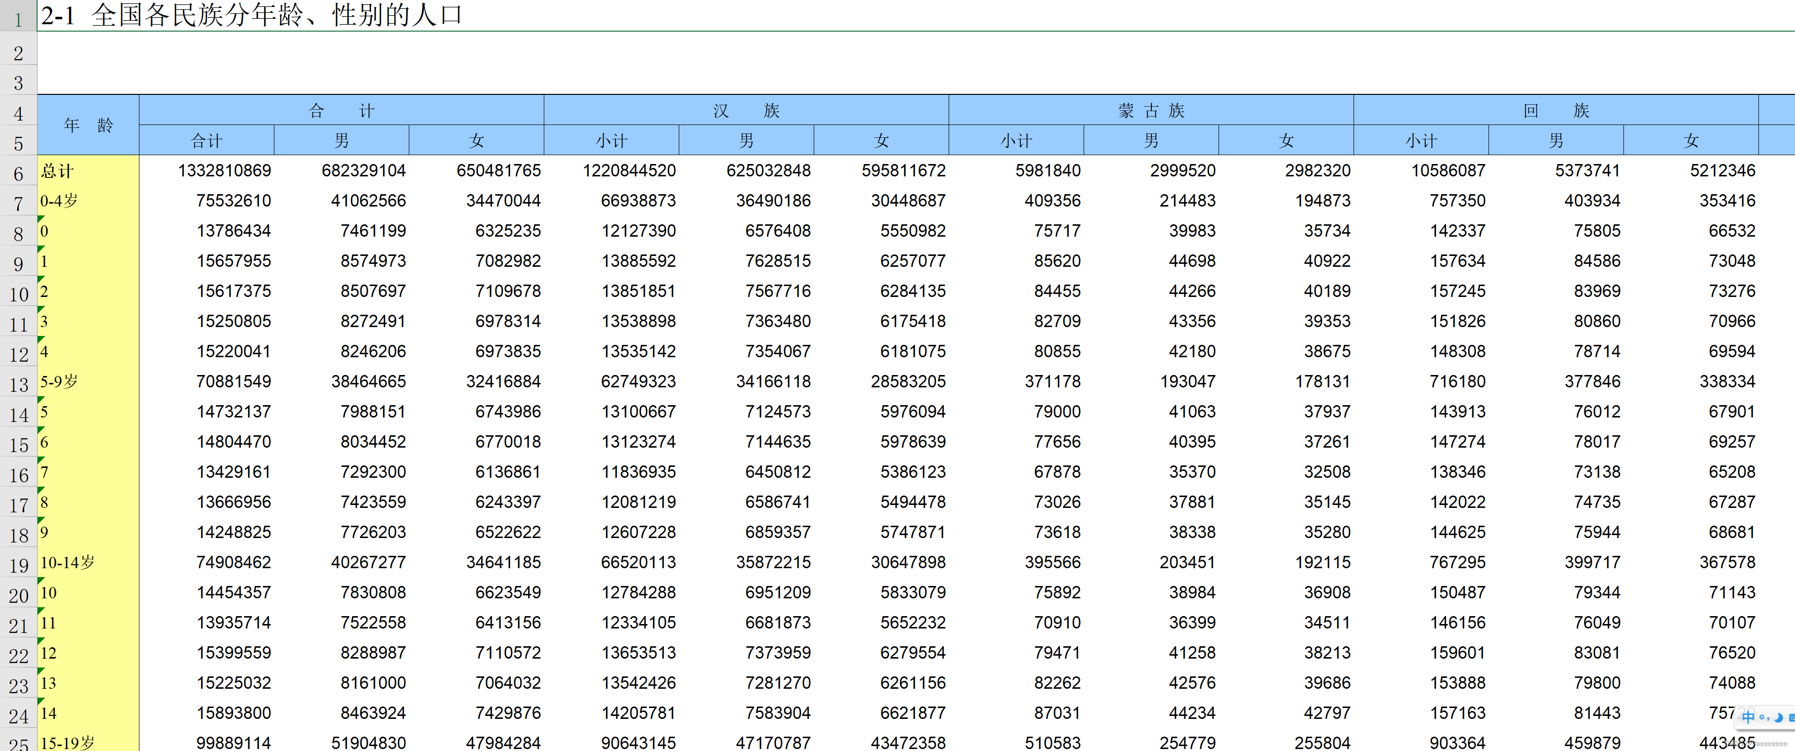Select the 年 龄 header cell

pos(88,125)
